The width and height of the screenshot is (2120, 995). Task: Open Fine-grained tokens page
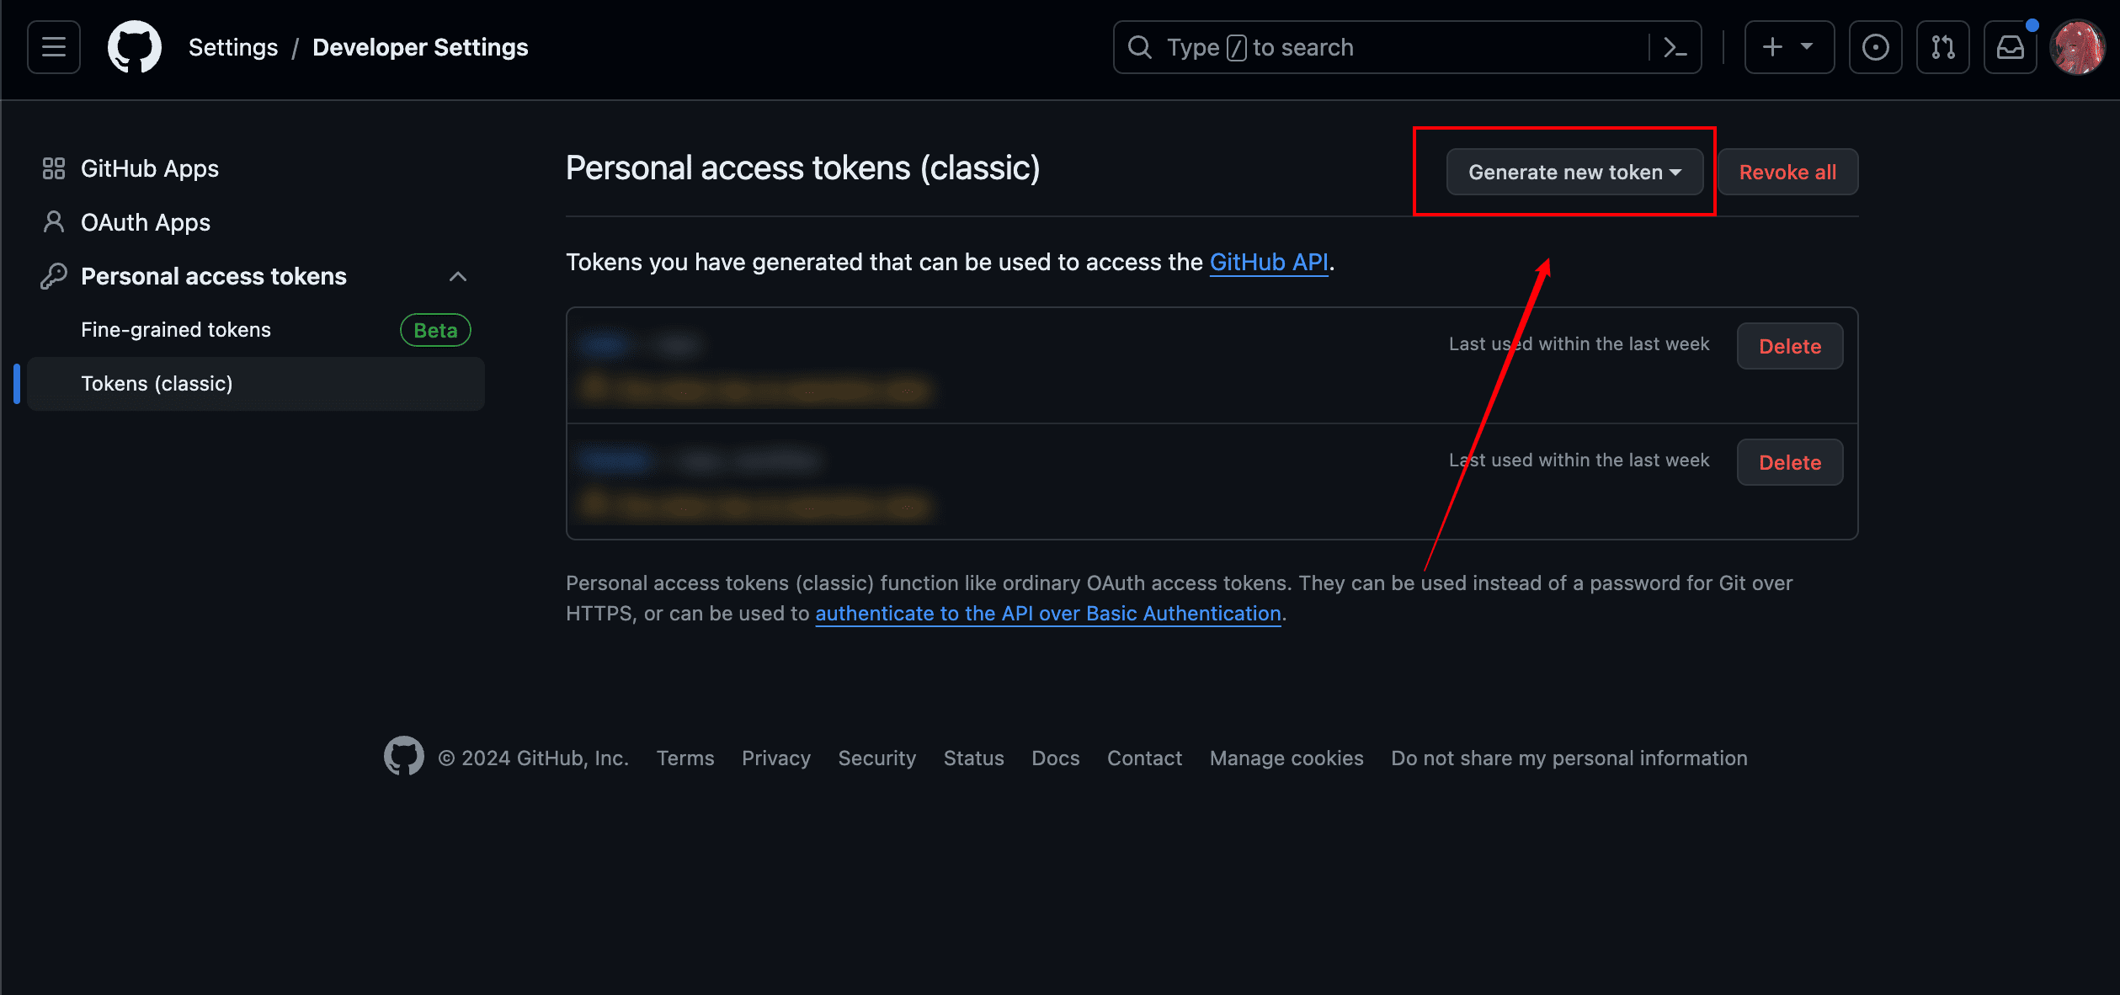click(176, 330)
